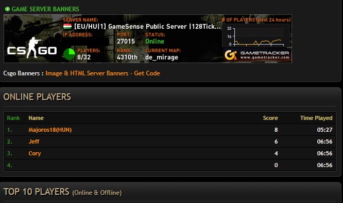
Task: Click the GameTracker logo on the banner
Action: 258,55
